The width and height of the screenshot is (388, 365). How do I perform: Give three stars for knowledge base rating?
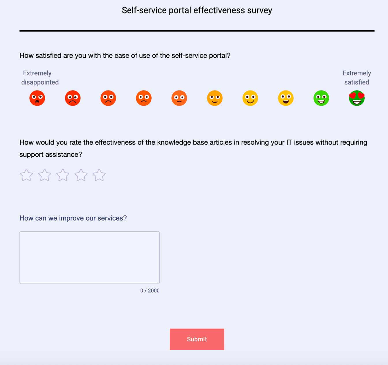63,175
